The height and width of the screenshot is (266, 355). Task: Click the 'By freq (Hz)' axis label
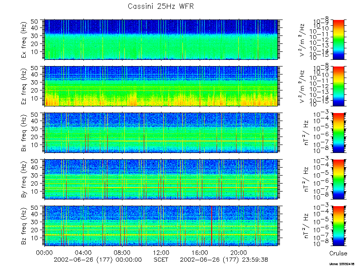pos(24,180)
